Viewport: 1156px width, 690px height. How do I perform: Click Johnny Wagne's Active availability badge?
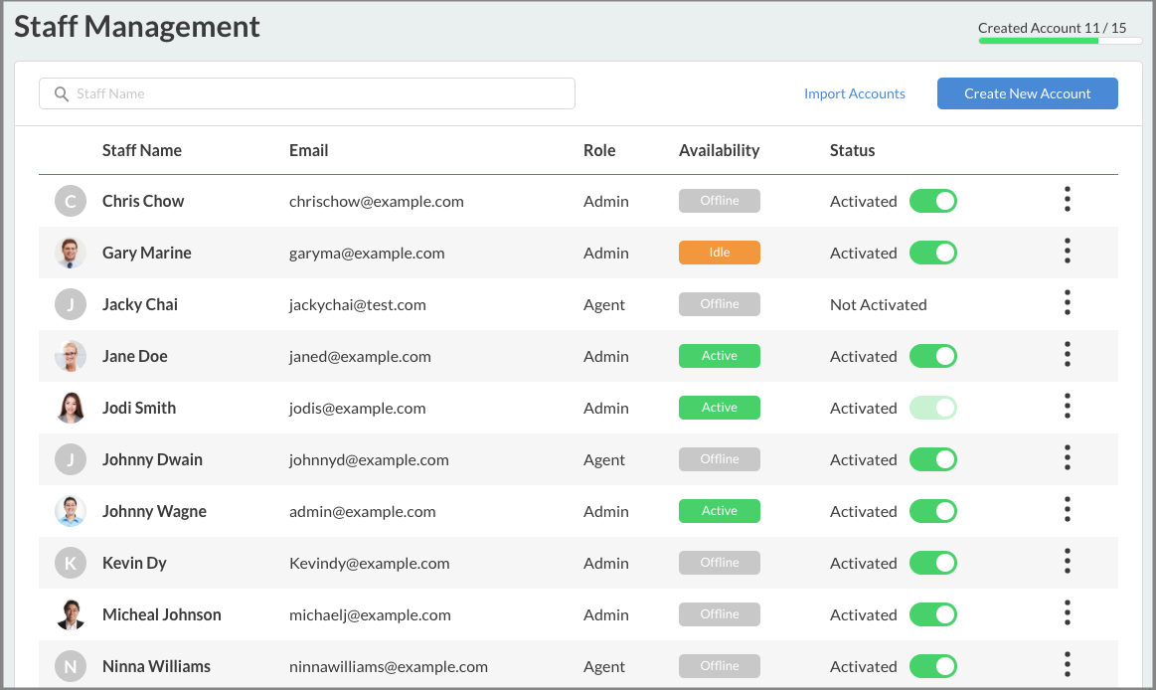coord(720,511)
